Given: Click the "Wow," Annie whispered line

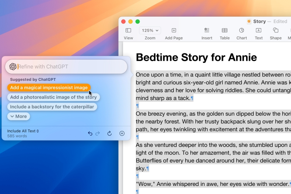Looking at the screenshot, I should tap(213, 184).
